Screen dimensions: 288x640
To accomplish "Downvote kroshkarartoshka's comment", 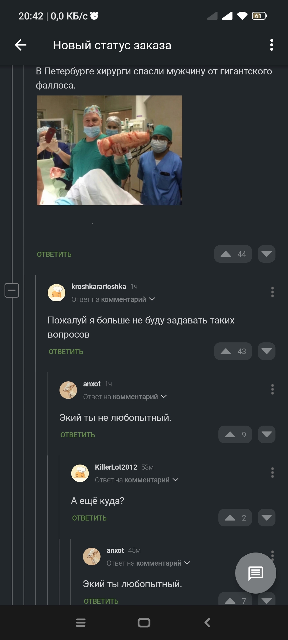I will [x=266, y=351].
